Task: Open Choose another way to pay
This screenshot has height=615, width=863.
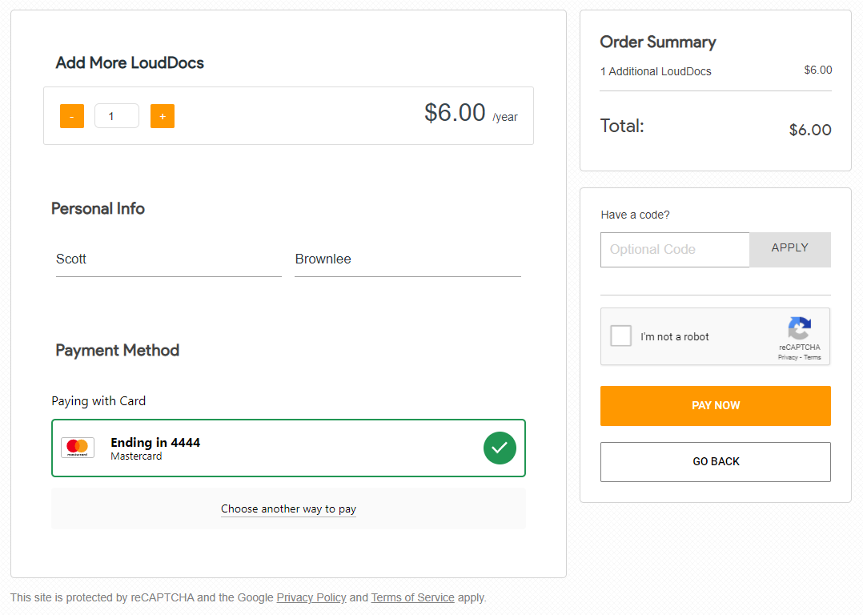Action: tap(288, 509)
